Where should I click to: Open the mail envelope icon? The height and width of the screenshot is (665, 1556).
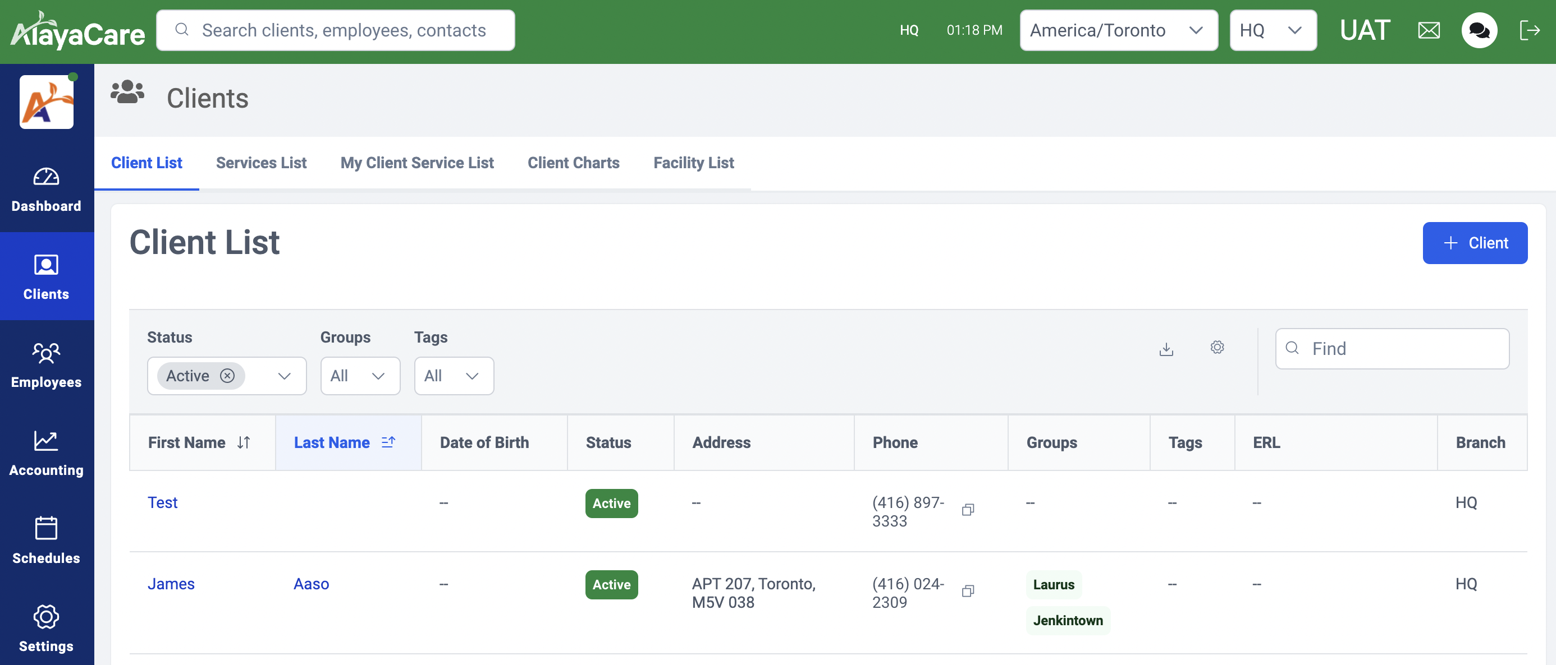(x=1429, y=30)
